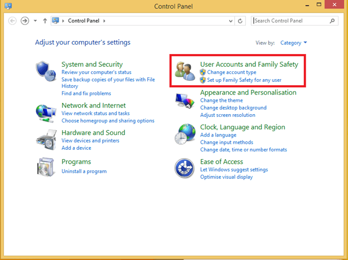Click Change account type link
The height and width of the screenshot is (260, 348).
click(x=231, y=72)
